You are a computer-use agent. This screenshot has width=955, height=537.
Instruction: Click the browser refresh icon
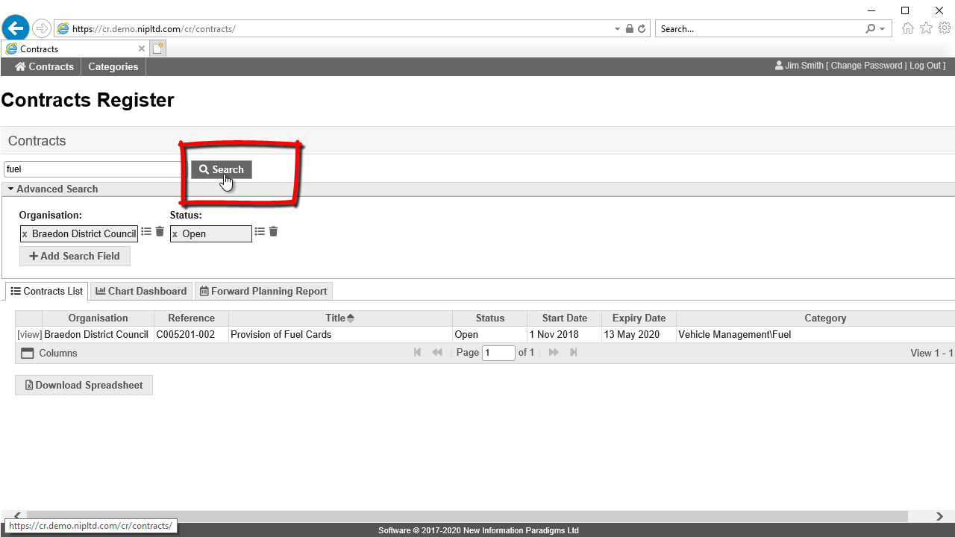642,29
